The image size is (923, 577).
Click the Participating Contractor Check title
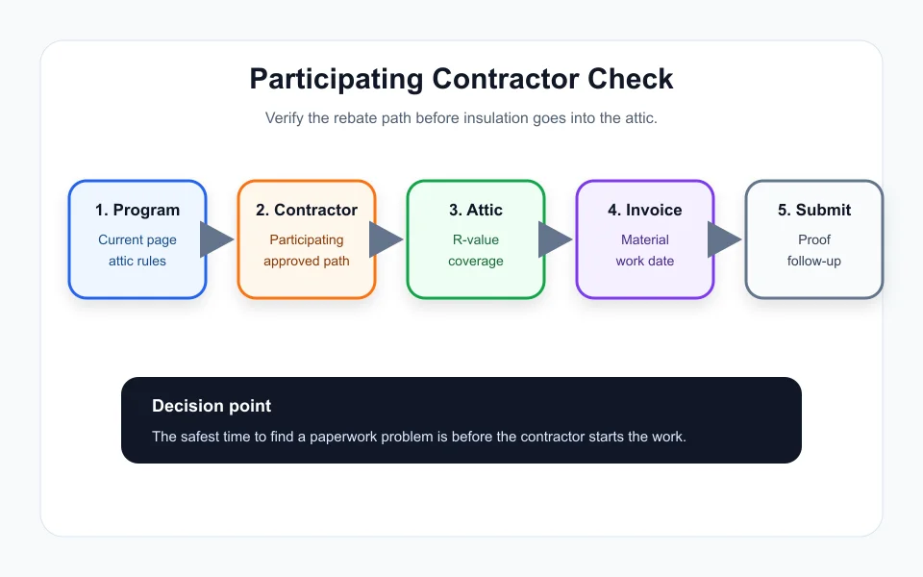[461, 79]
